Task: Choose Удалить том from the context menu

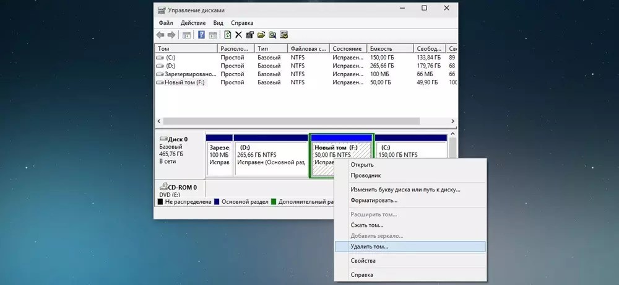Action: (x=370, y=246)
